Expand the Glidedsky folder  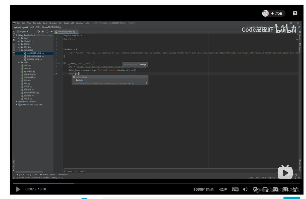19,41
